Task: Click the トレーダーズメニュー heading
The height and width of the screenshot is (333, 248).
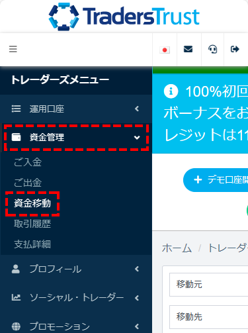Action: (60, 80)
